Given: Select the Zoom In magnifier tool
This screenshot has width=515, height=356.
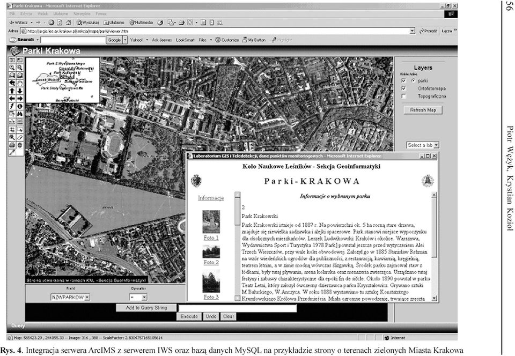Looking at the screenshot, I should pyautogui.click(x=12, y=68).
